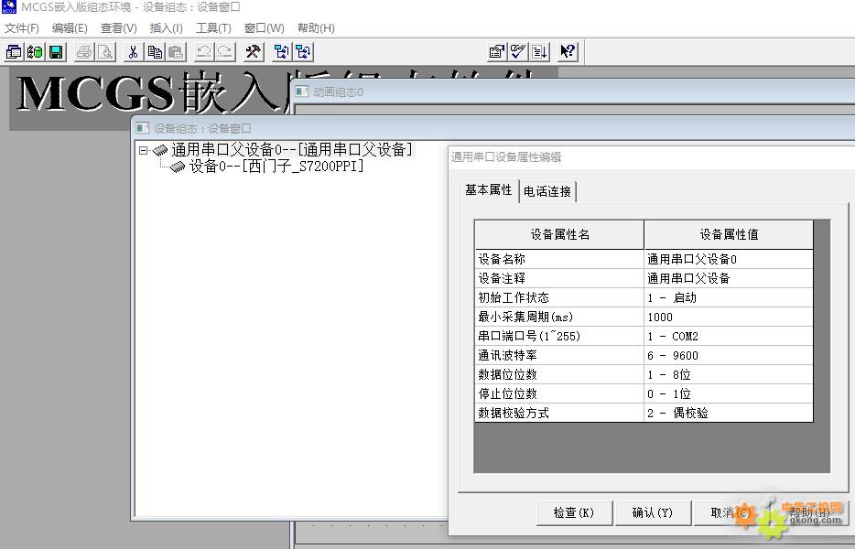Change baud rate value 6 - 9600
The image size is (855, 549).
pyautogui.click(x=729, y=355)
